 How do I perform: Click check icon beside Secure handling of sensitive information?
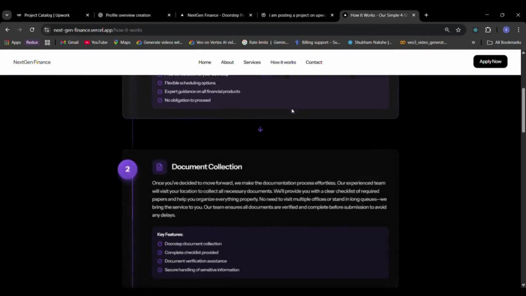pos(160,270)
